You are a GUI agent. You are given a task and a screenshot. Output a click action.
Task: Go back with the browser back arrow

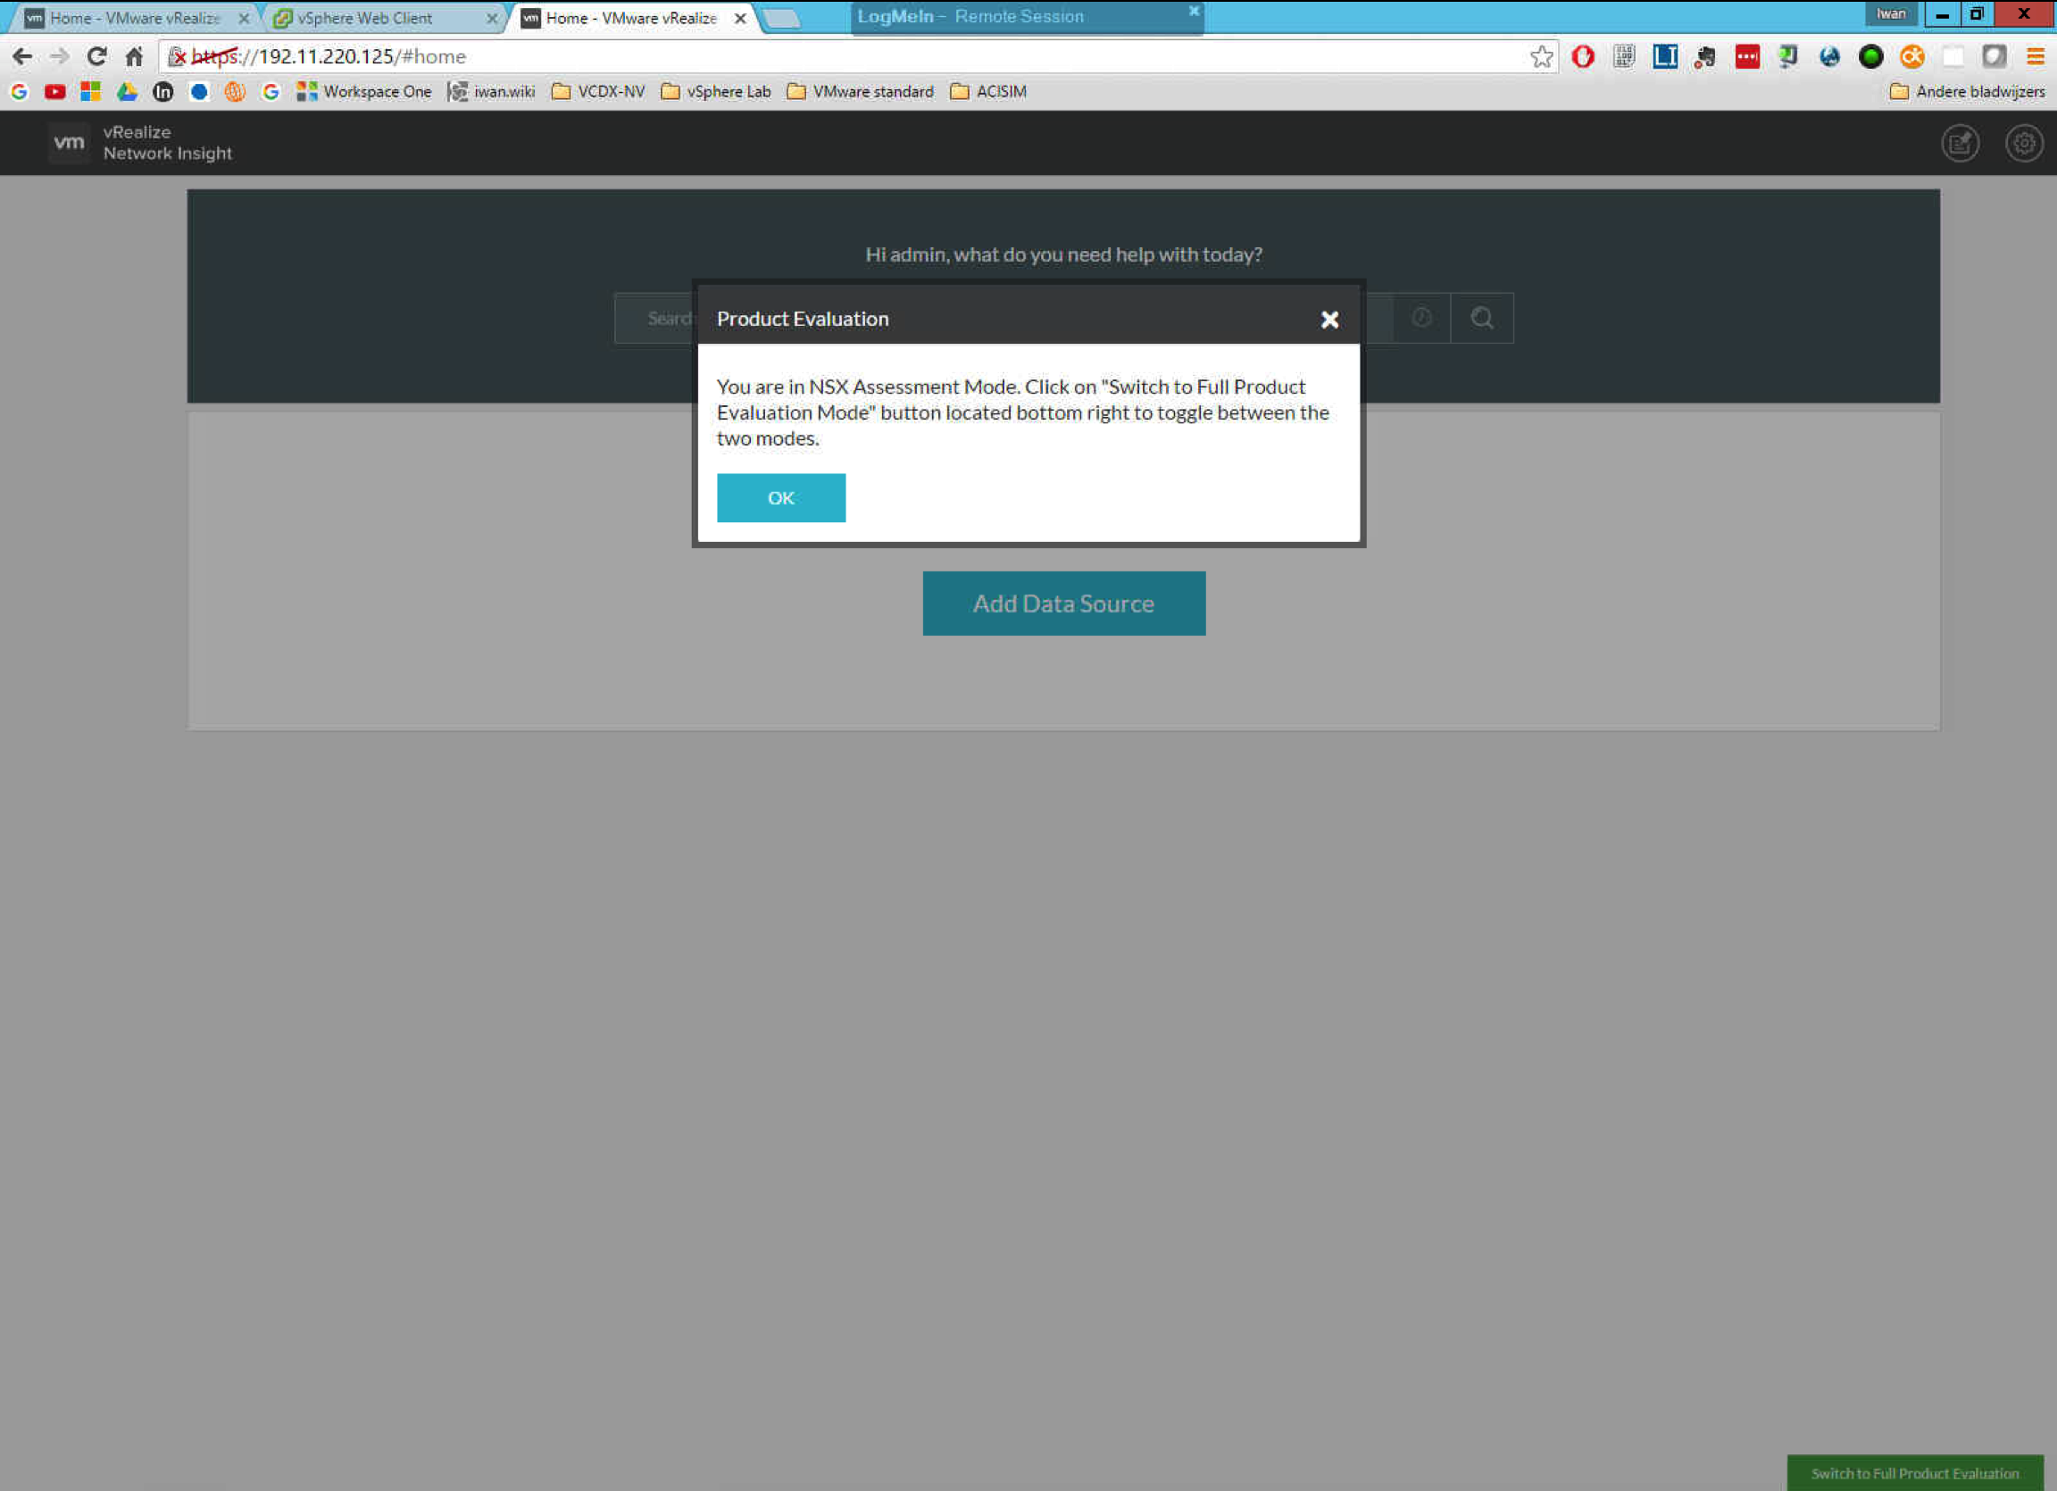click(21, 57)
